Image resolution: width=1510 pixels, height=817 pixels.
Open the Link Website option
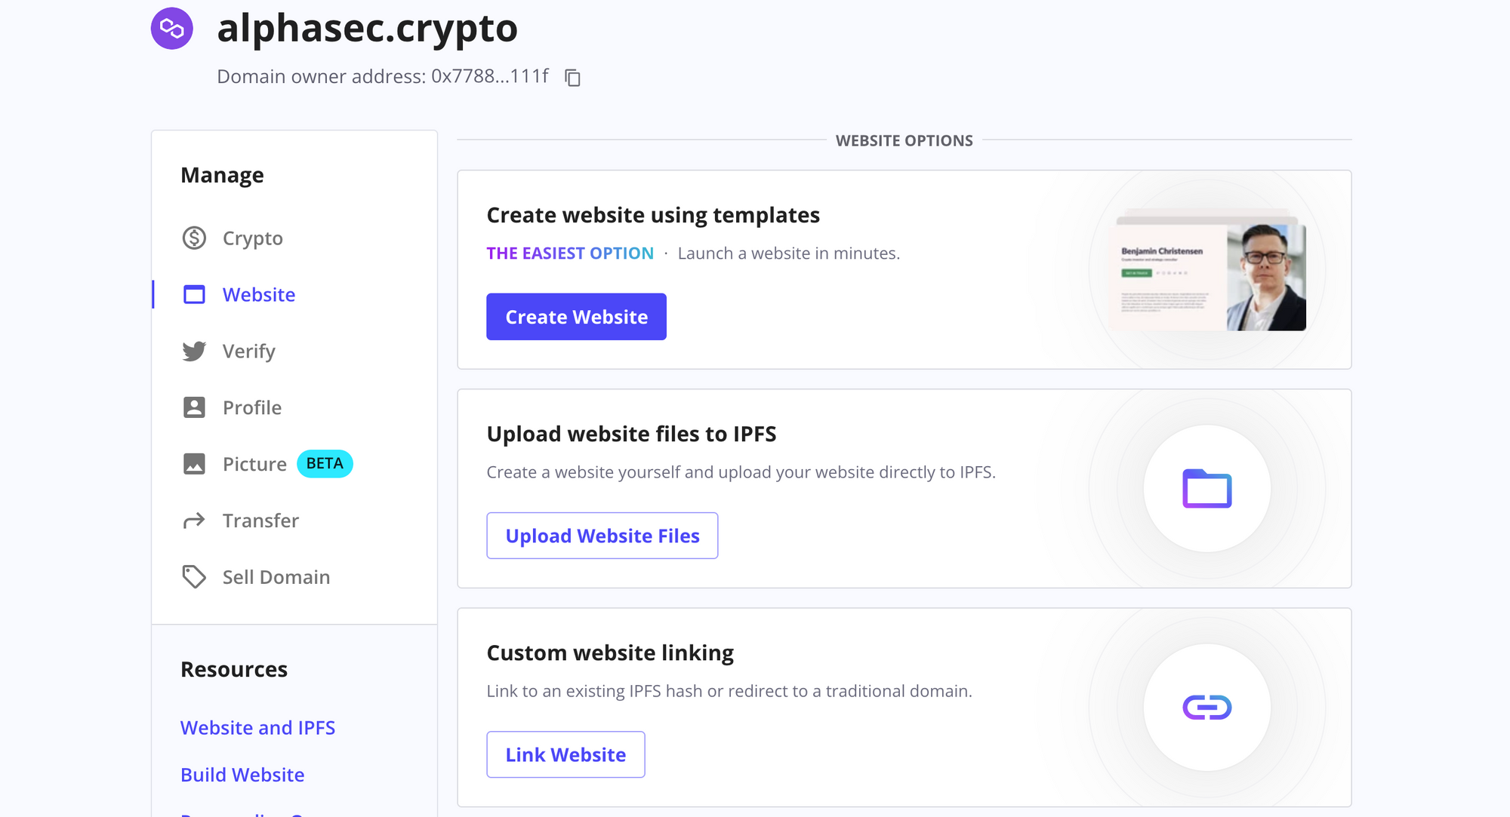565,754
